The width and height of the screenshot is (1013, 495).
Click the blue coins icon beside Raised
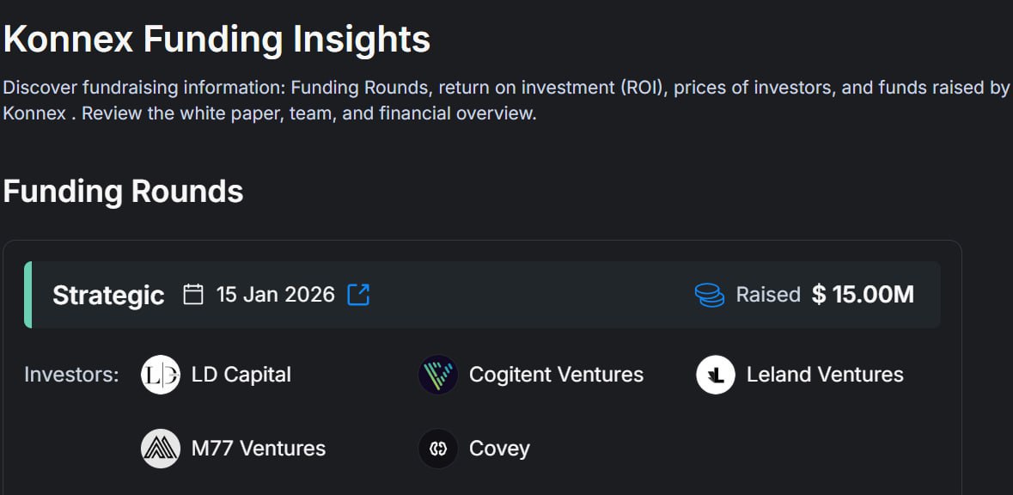tap(710, 295)
